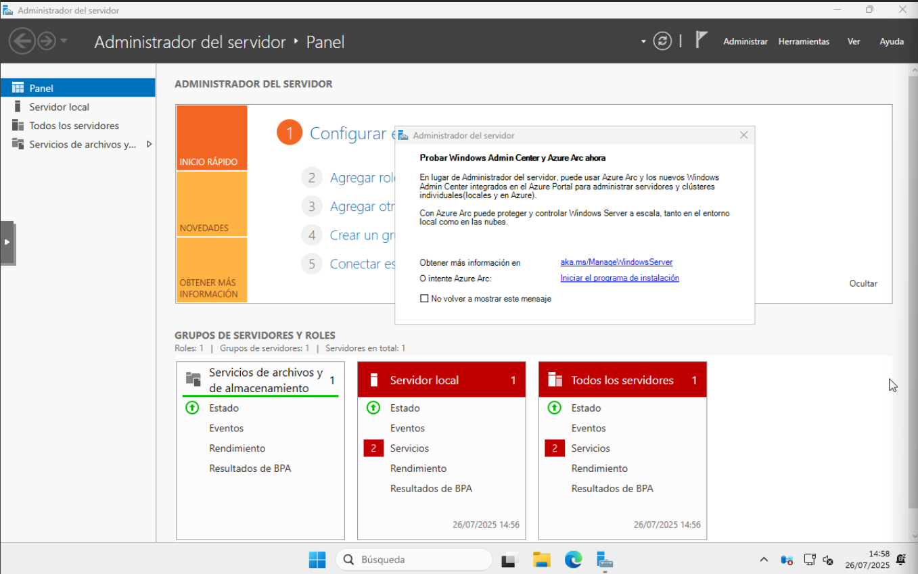The image size is (918, 574).
Task: Click the refresh icon in header
Action: [x=662, y=41]
